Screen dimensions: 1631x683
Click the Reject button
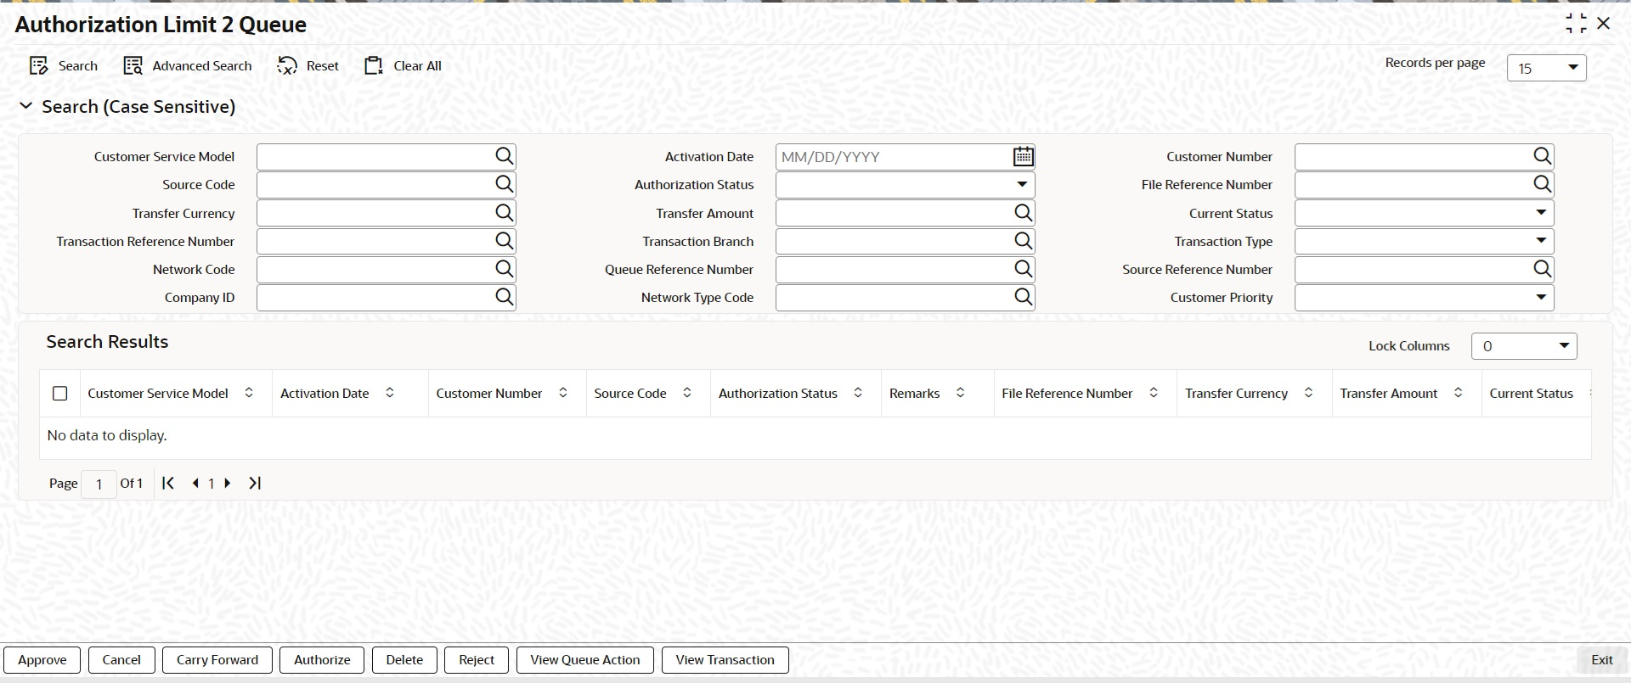coord(477,660)
